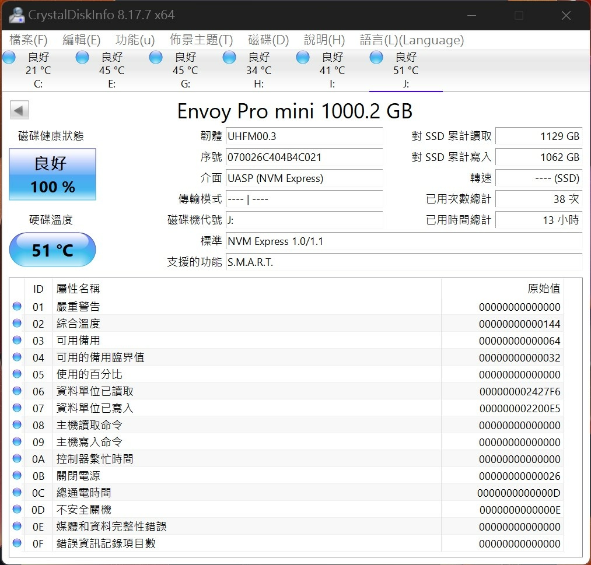Click the interface field UASP (NVM Express)
The width and height of the screenshot is (591, 565).
pos(304,178)
